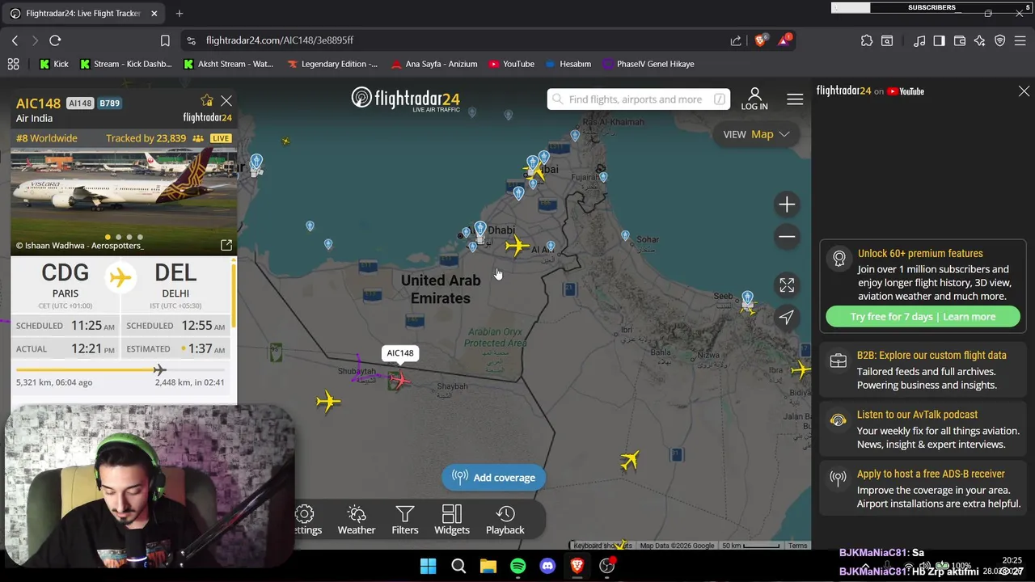Click flight progress bar plane marker
This screenshot has width=1035, height=582.
[x=159, y=370]
